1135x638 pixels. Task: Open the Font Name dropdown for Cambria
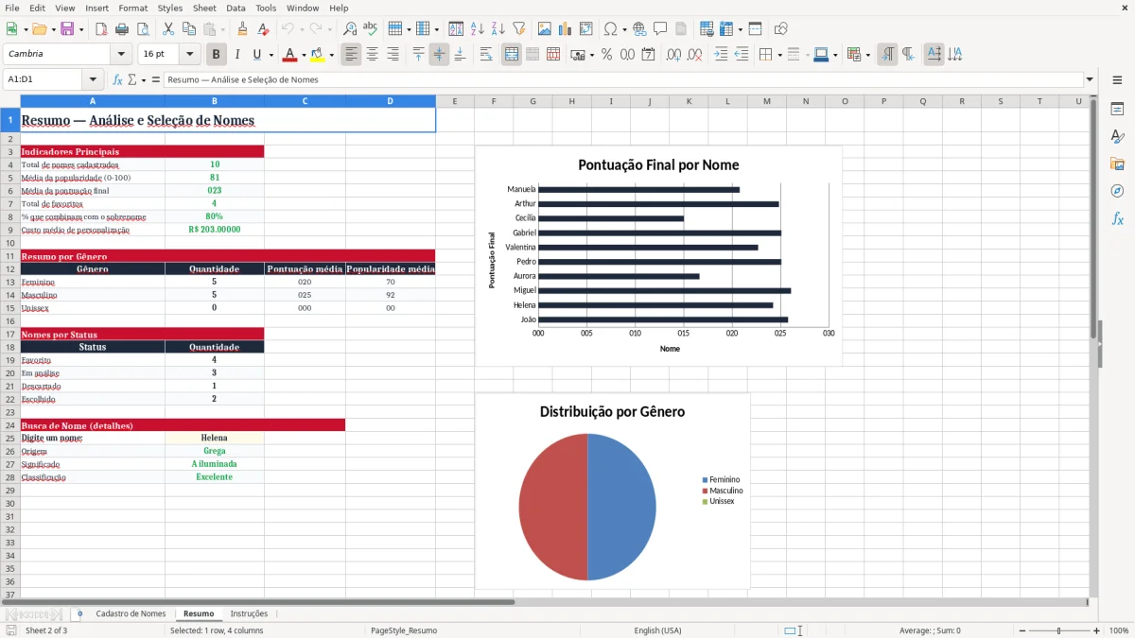(x=120, y=55)
